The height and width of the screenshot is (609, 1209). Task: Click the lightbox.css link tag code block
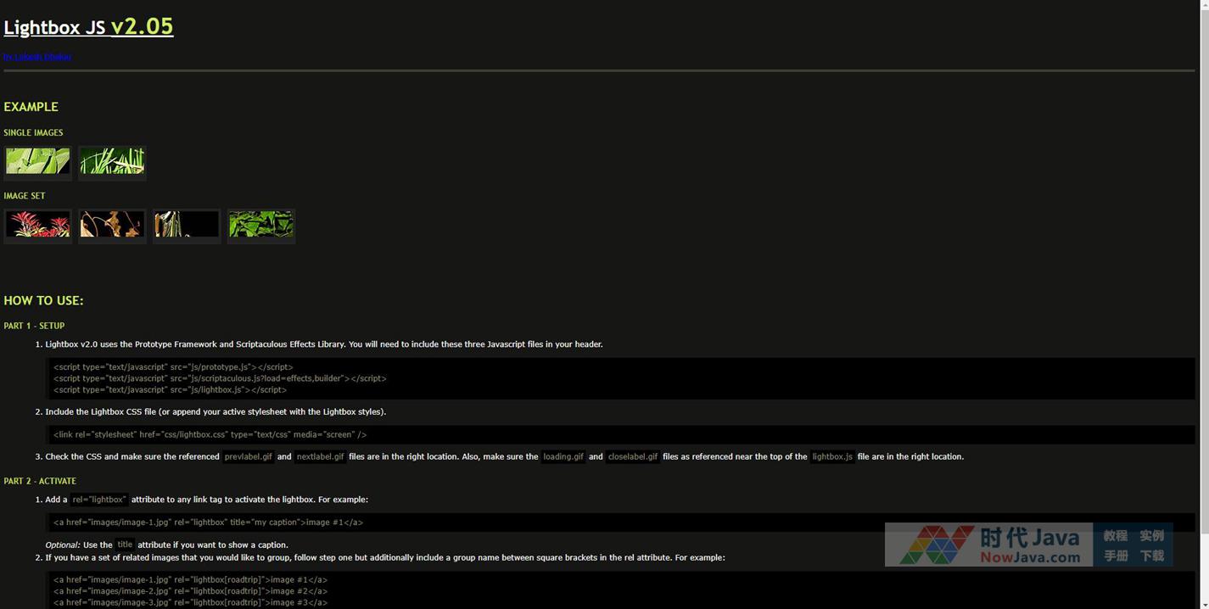click(x=210, y=434)
